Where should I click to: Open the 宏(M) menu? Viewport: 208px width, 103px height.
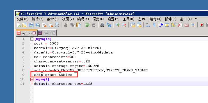(x=142, y=19)
